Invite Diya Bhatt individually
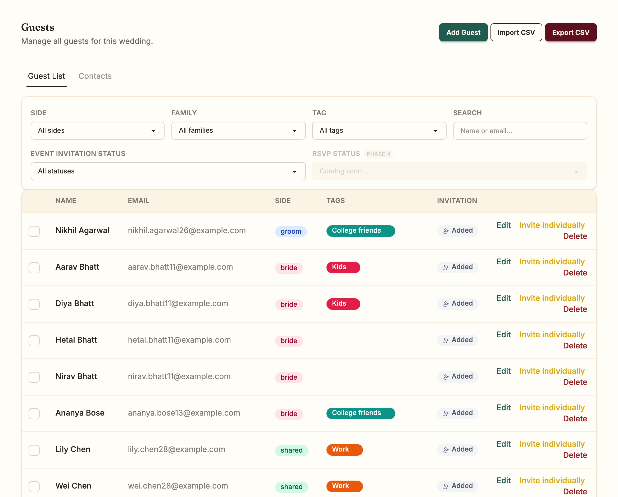Screen dimensions: 618x497 [552, 298]
